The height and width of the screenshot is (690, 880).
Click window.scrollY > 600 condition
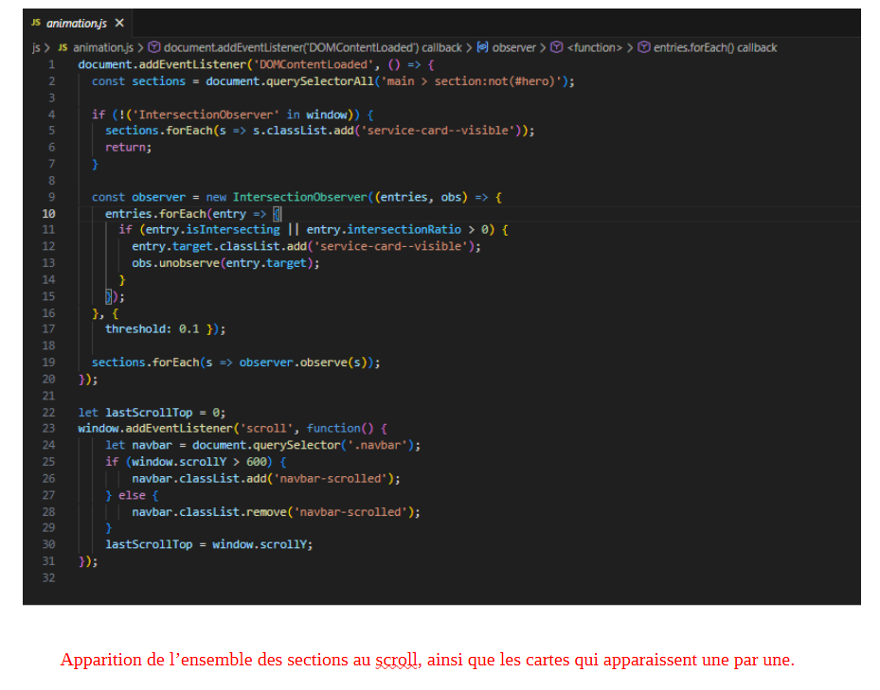click(199, 462)
